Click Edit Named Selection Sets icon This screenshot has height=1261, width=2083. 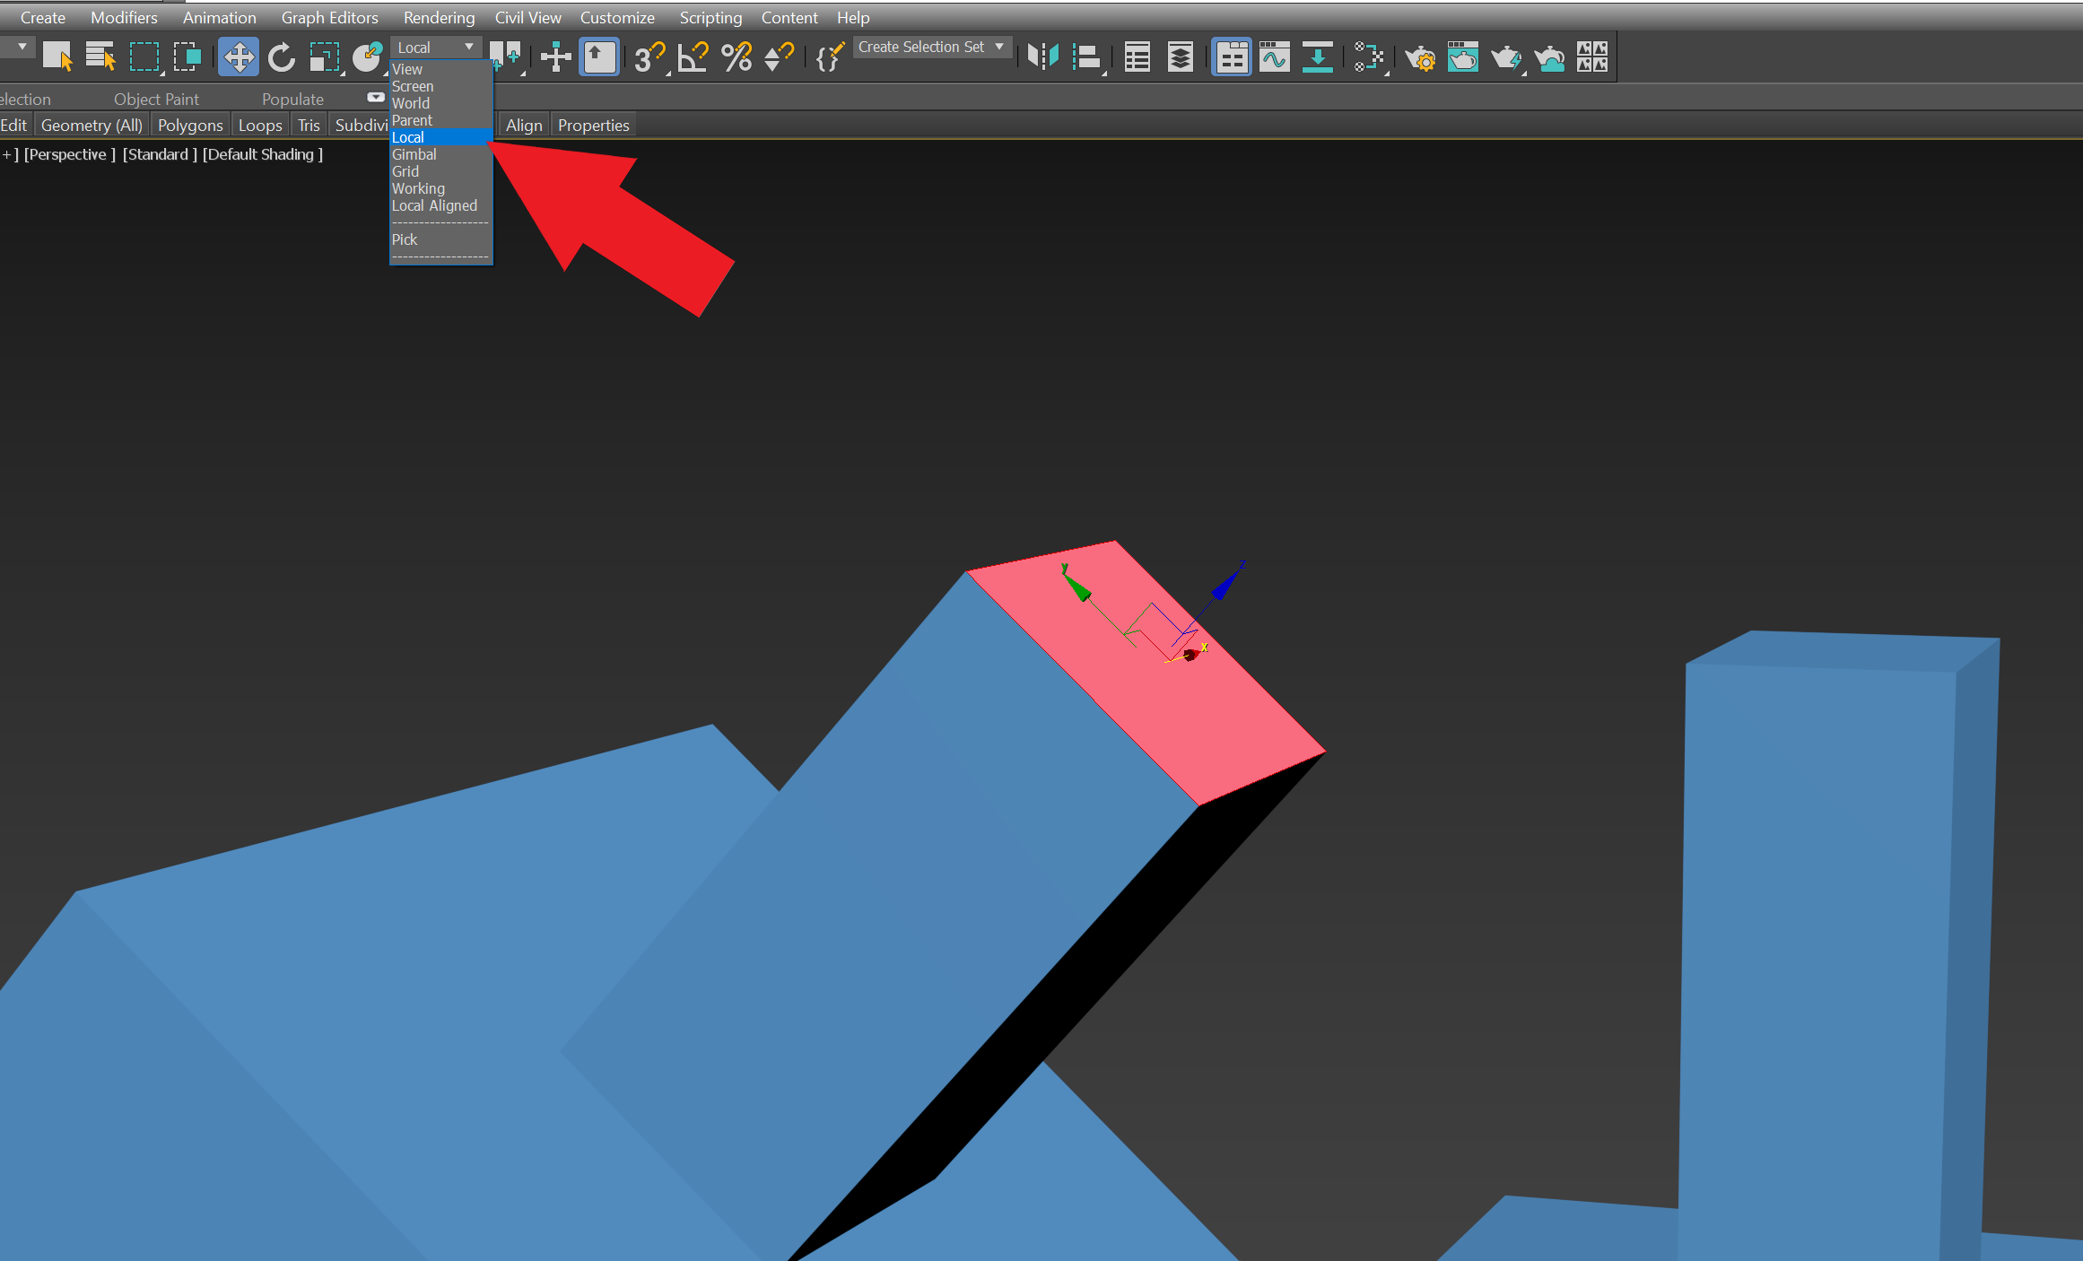[x=830, y=57]
